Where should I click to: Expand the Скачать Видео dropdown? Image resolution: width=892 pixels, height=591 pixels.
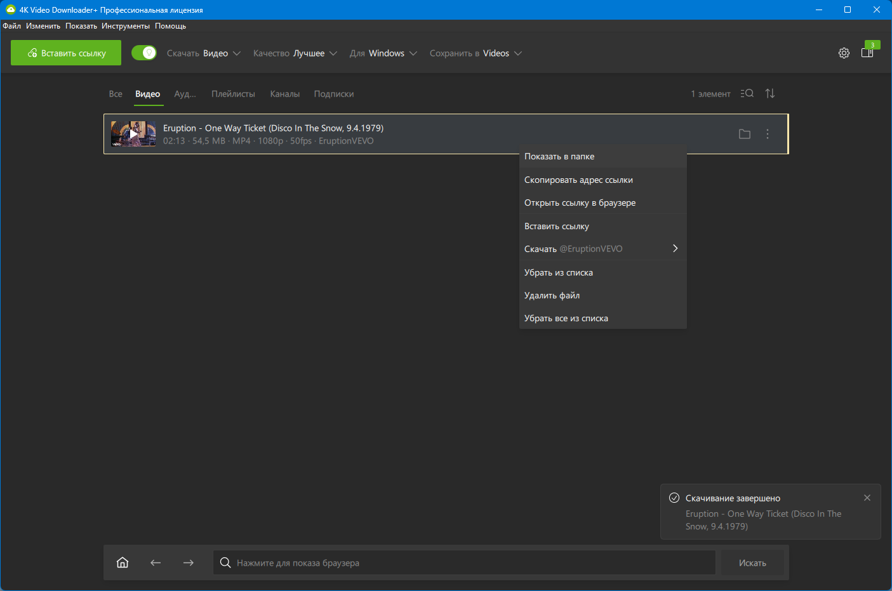pyautogui.click(x=204, y=53)
